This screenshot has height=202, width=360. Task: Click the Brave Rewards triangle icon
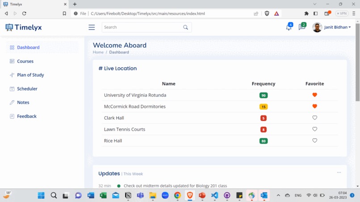[x=276, y=13]
